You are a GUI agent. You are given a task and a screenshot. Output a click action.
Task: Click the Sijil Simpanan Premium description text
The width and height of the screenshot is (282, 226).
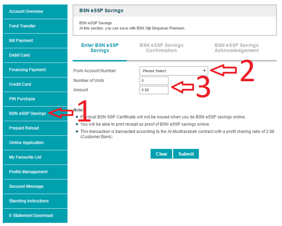pyautogui.click(x=132, y=28)
